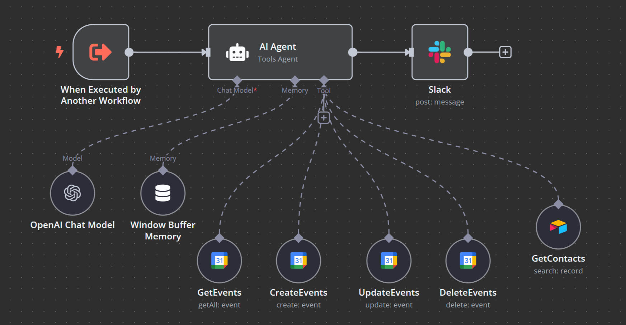Image resolution: width=626 pixels, height=325 pixels.
Task: Click the 'CreateEvents' node label
Action: (x=298, y=292)
